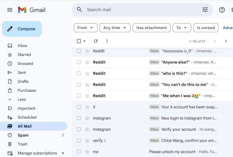
Task: Show search options slider icon
Action: (x=205, y=10)
